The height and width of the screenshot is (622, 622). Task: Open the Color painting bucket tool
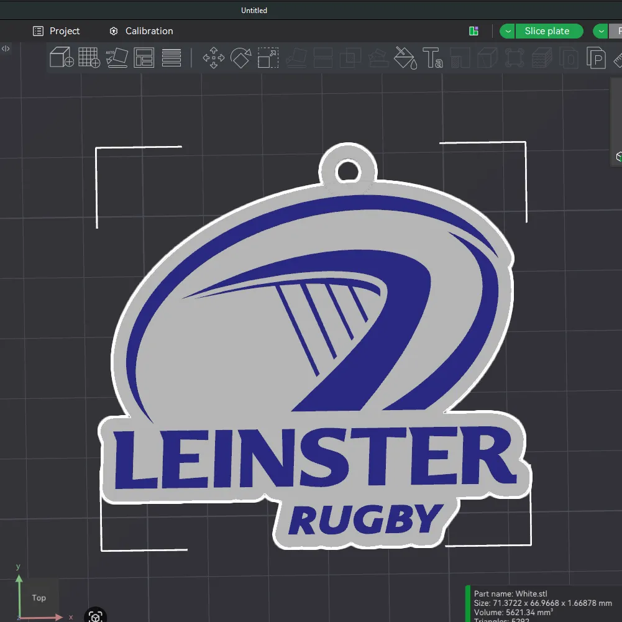point(405,58)
